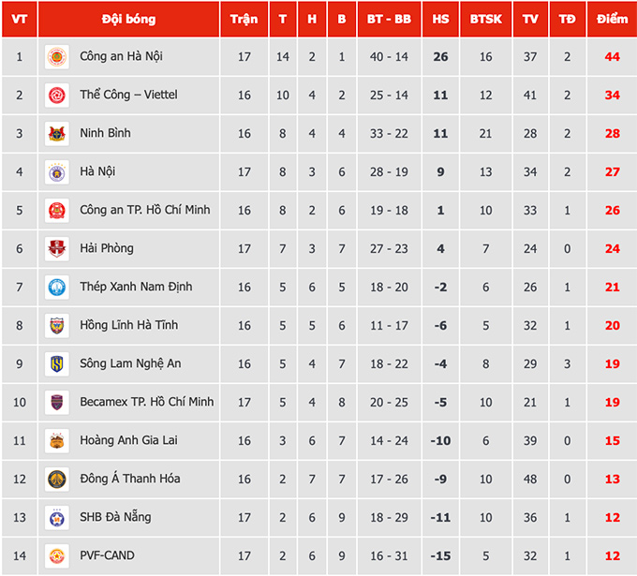Click the Công an Hà Nội club logo
The width and height of the screenshot is (637, 576).
point(57,57)
